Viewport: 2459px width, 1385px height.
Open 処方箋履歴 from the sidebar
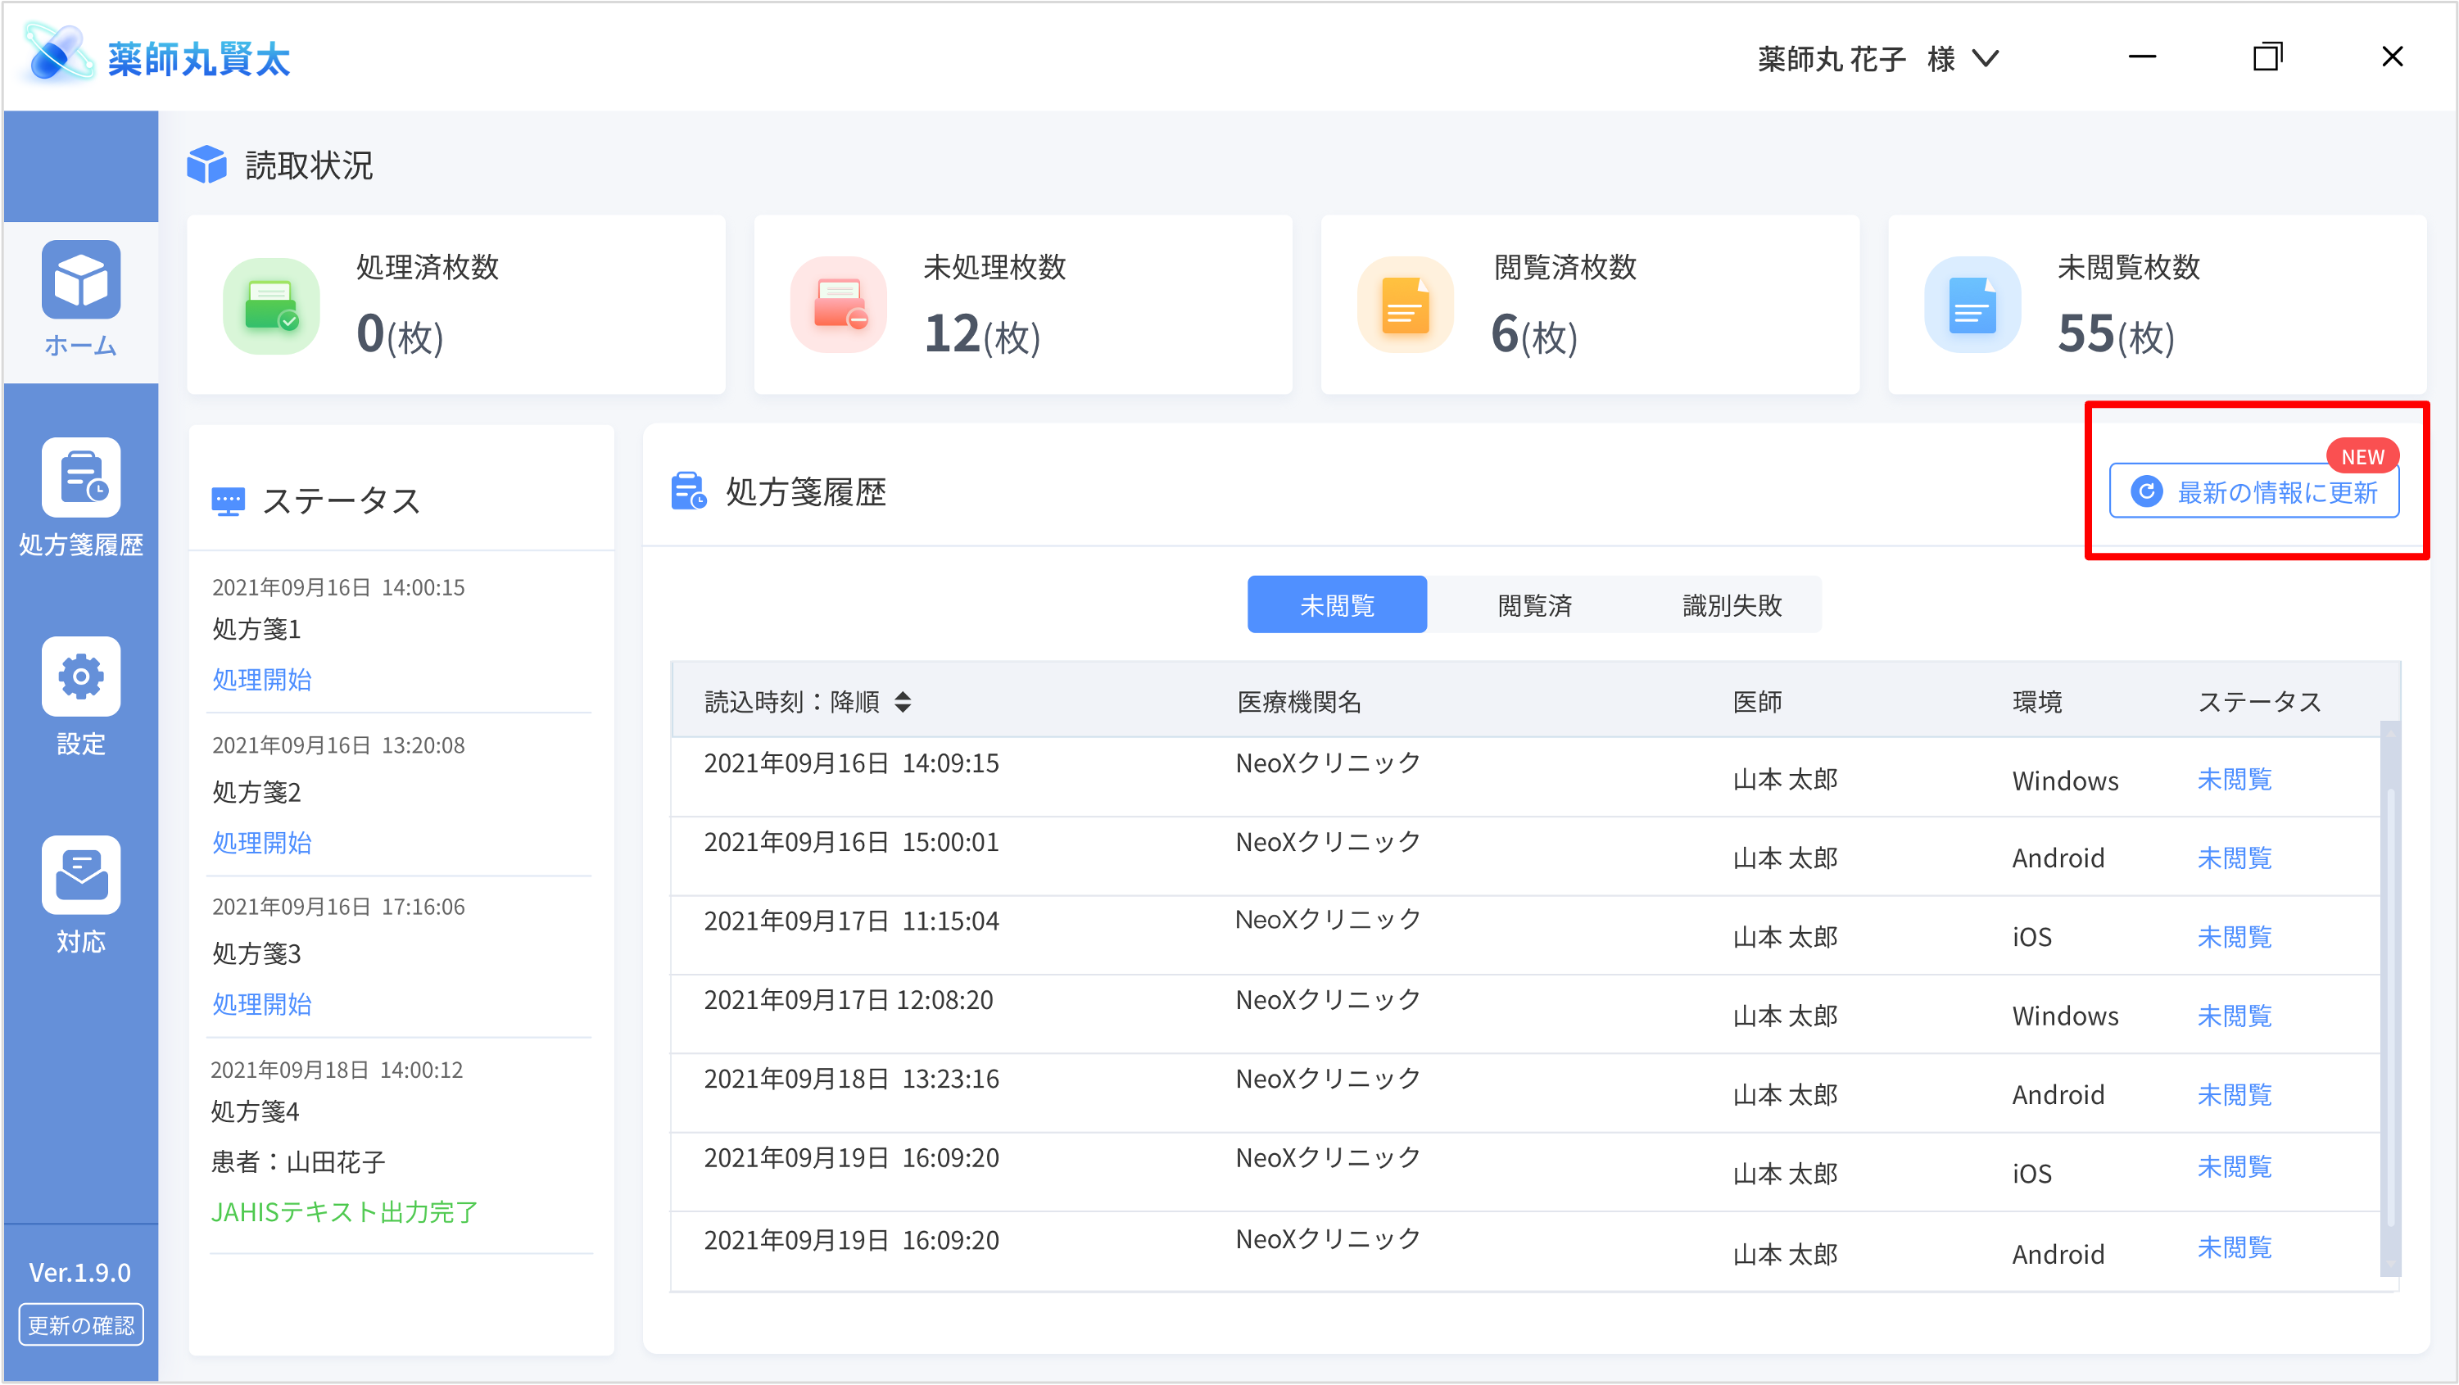(x=80, y=478)
